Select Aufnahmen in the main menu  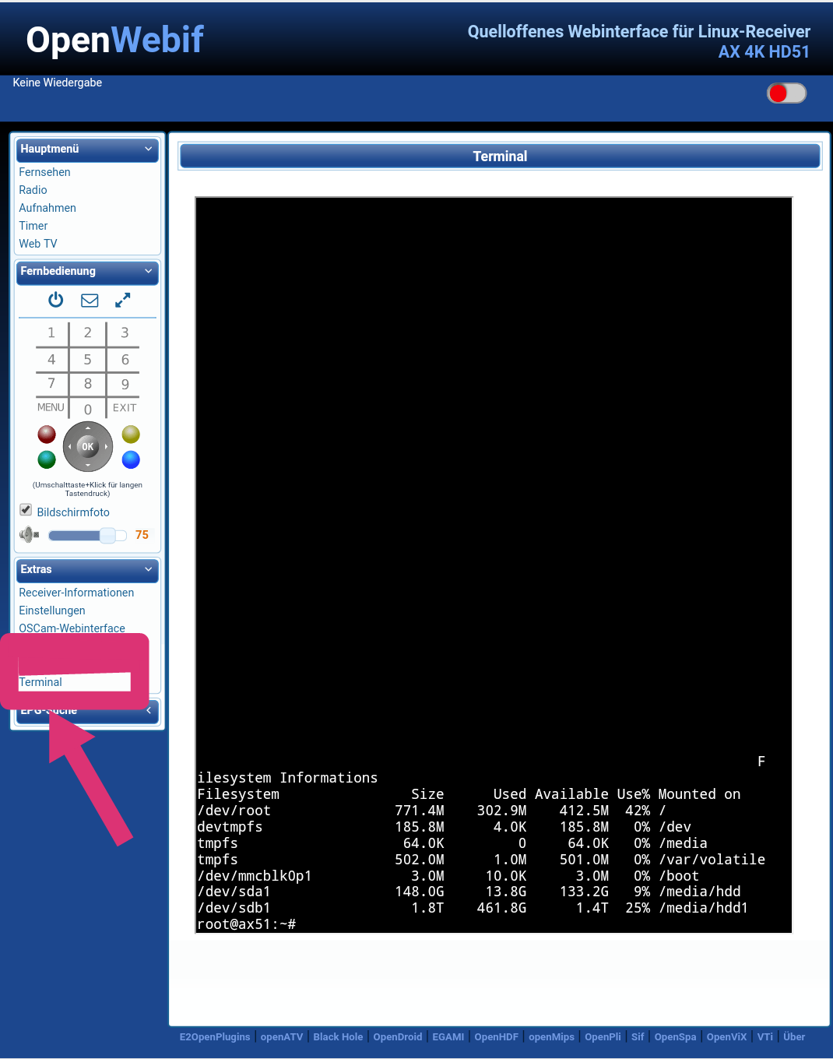click(x=47, y=208)
